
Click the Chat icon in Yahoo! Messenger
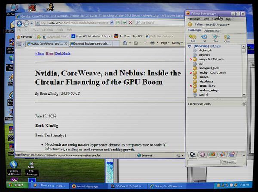[227, 39]
